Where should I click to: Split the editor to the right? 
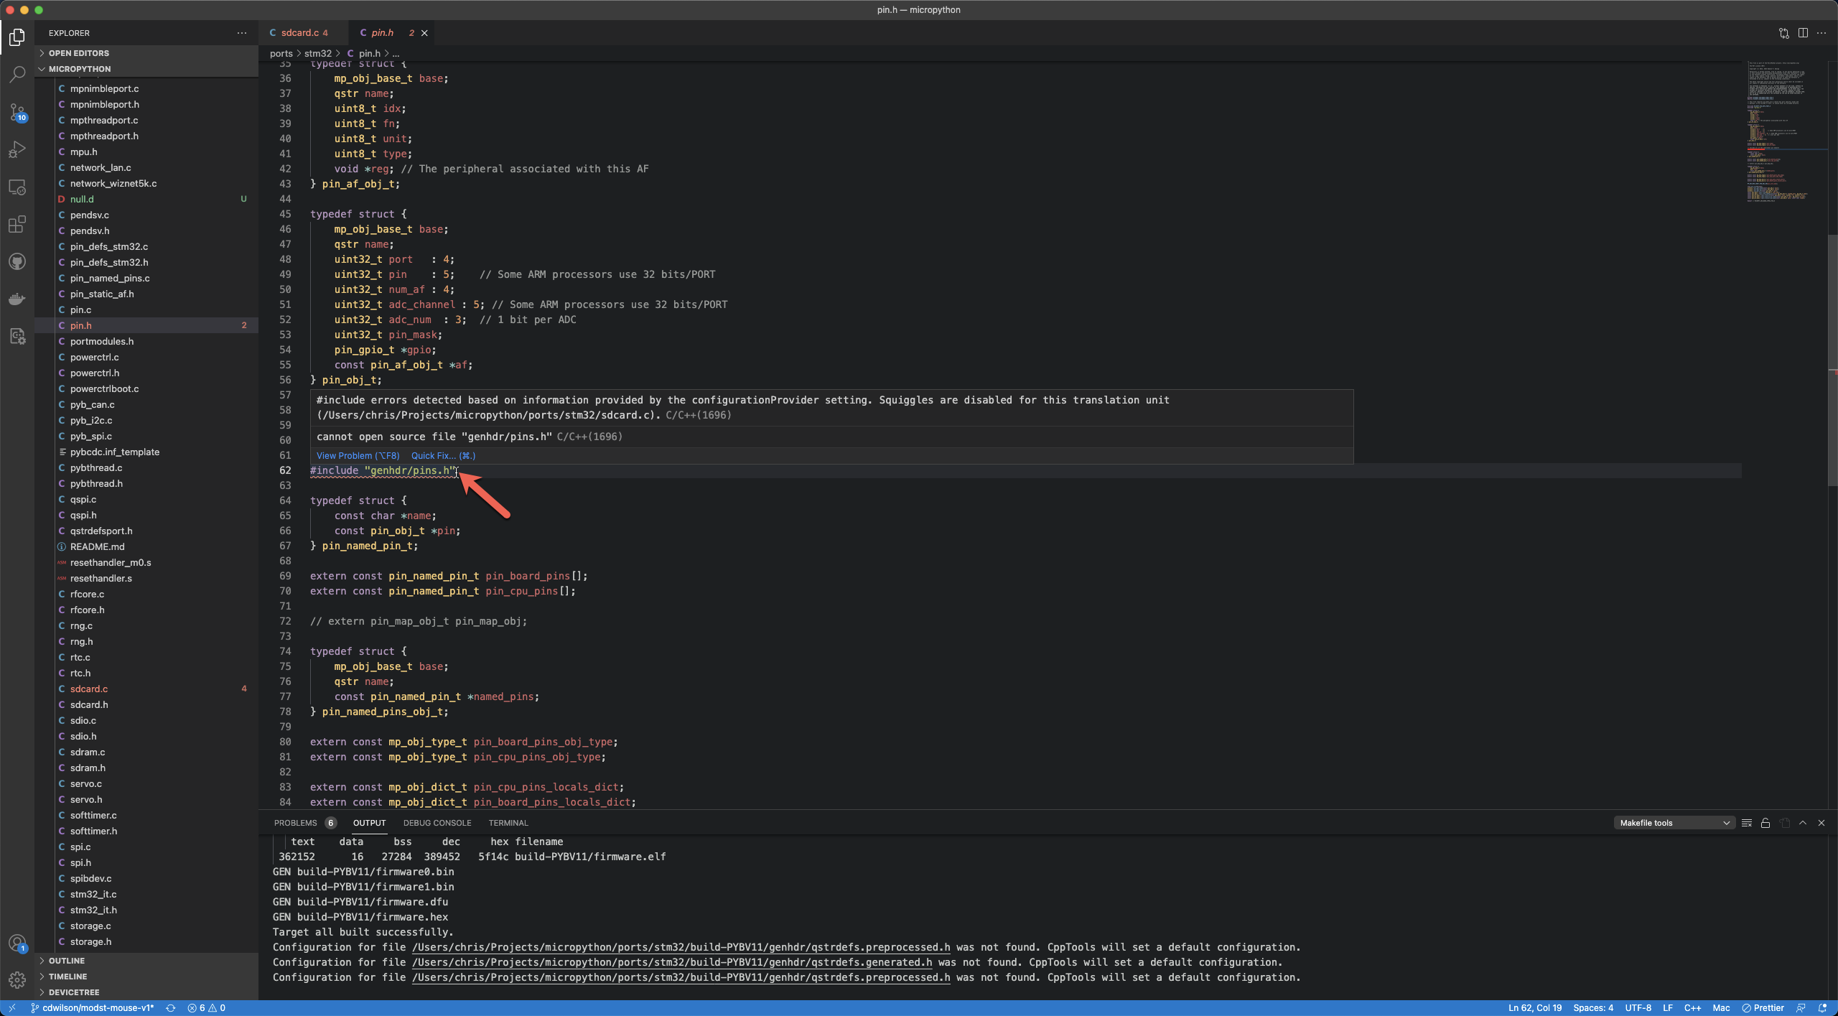click(1803, 33)
